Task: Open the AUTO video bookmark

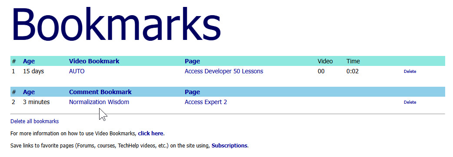Action: (77, 71)
